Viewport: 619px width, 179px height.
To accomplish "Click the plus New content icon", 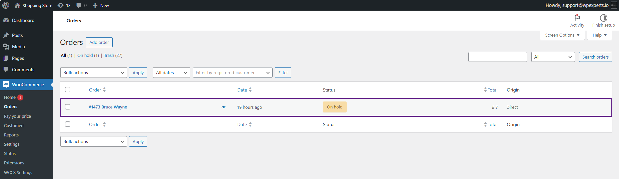I will [95, 5].
